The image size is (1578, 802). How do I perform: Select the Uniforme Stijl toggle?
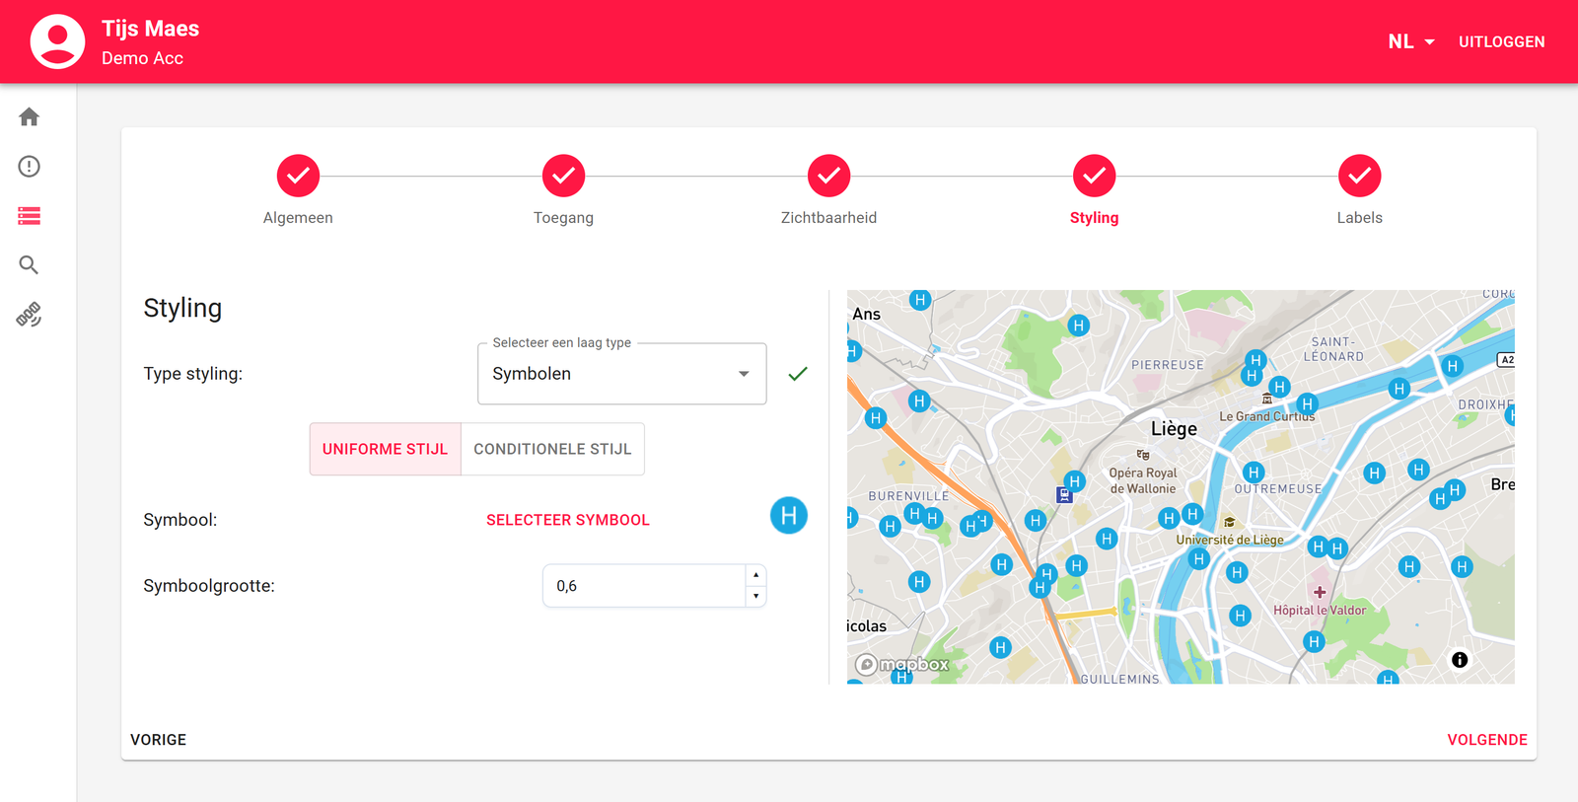pos(385,449)
